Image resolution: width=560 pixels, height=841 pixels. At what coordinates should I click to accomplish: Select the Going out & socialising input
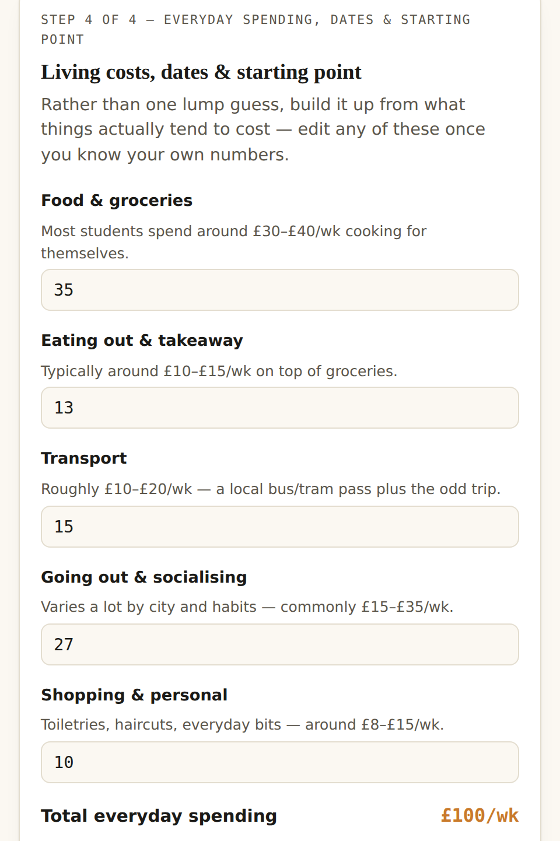pyautogui.click(x=280, y=644)
